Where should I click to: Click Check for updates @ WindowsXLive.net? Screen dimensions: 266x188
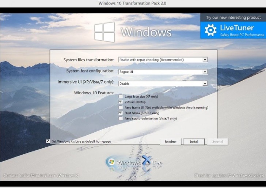pos(229,176)
